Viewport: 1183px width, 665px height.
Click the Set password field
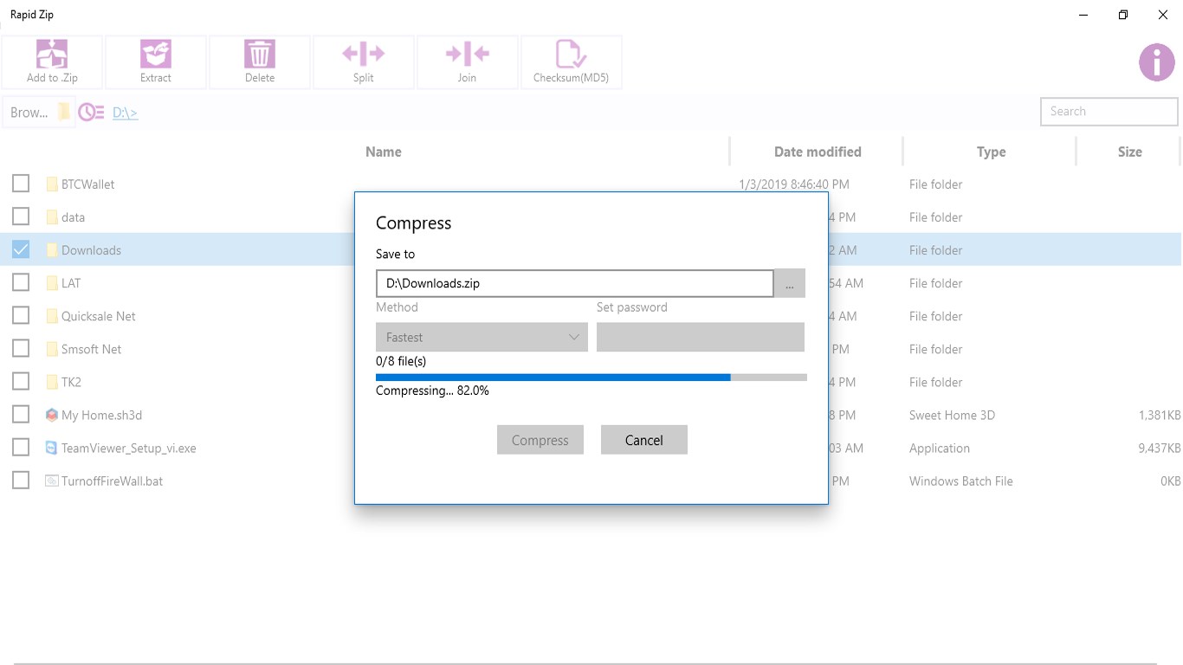701,337
